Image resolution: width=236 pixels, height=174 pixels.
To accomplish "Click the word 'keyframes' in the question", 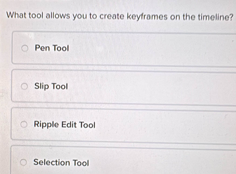I will pos(147,17).
